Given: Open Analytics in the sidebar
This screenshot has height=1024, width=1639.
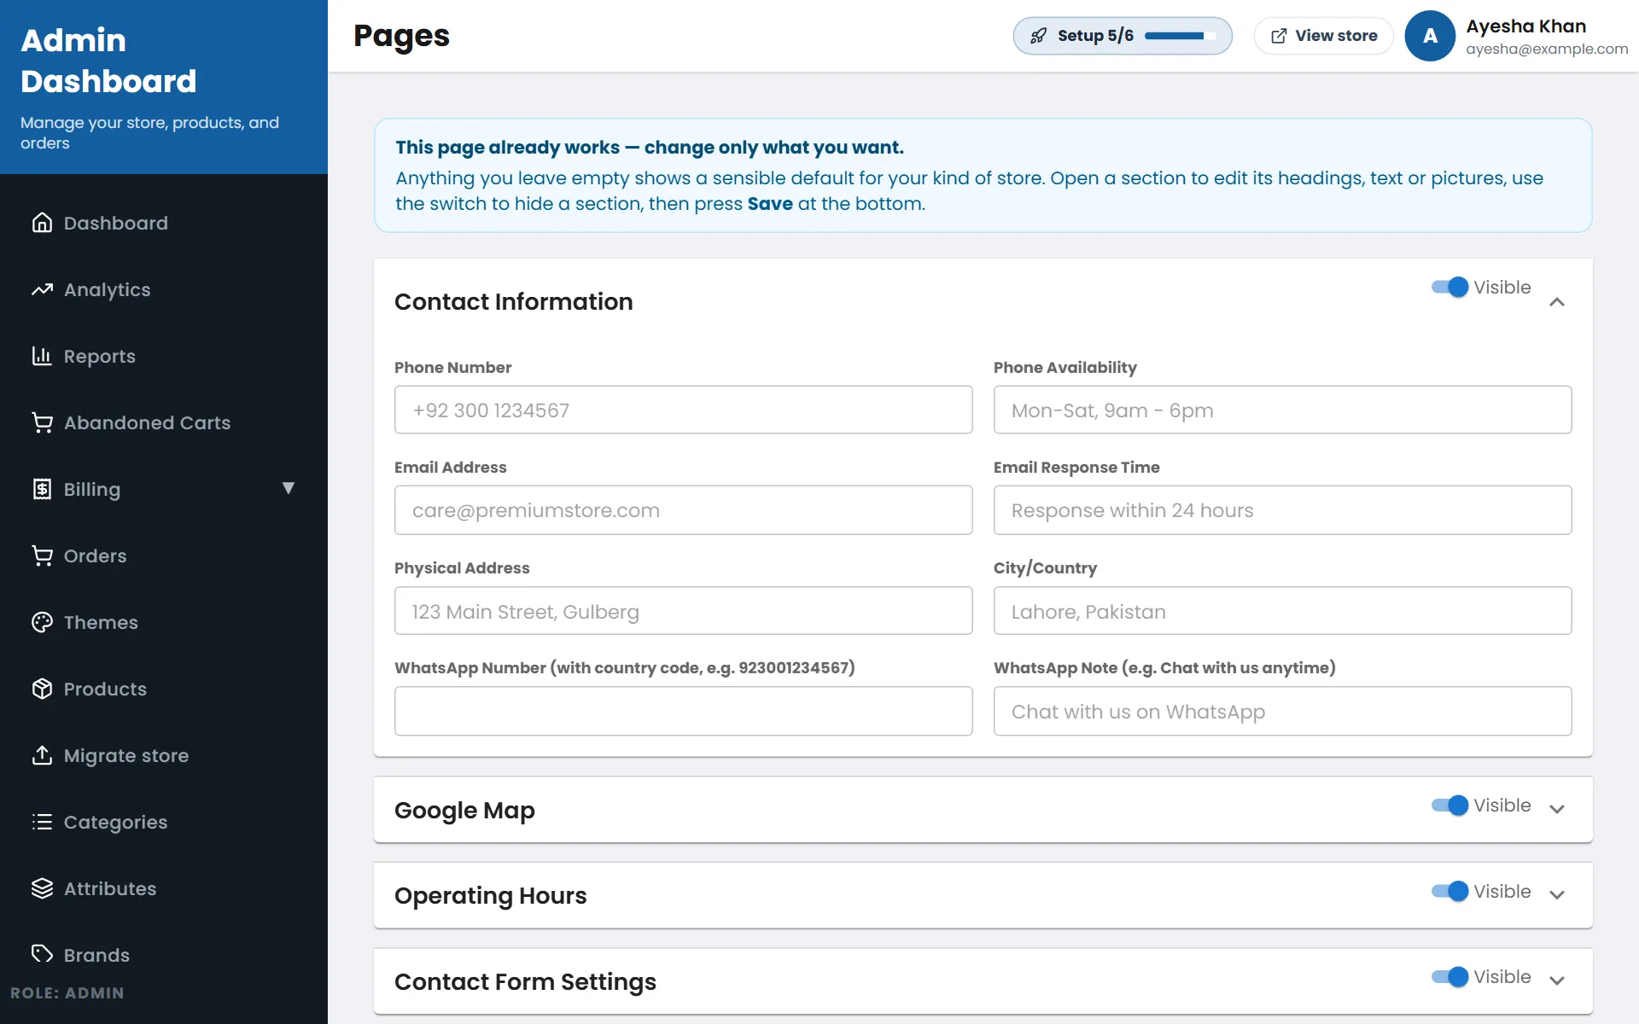Looking at the screenshot, I should click(x=164, y=289).
